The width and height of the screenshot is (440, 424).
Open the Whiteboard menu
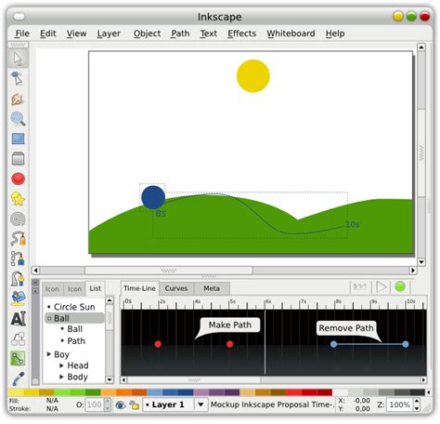[x=291, y=33]
